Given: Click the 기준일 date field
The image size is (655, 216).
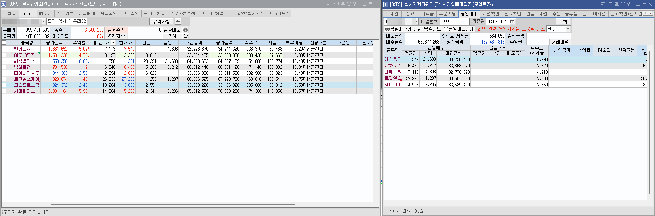Looking at the screenshot, I should 498,21.
